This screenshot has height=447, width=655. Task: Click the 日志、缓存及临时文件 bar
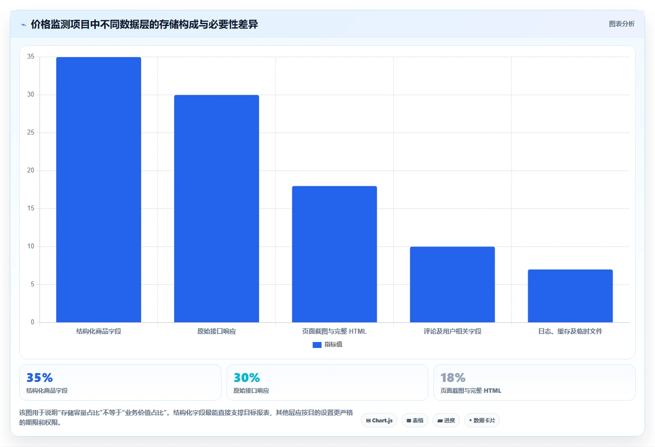coord(571,296)
